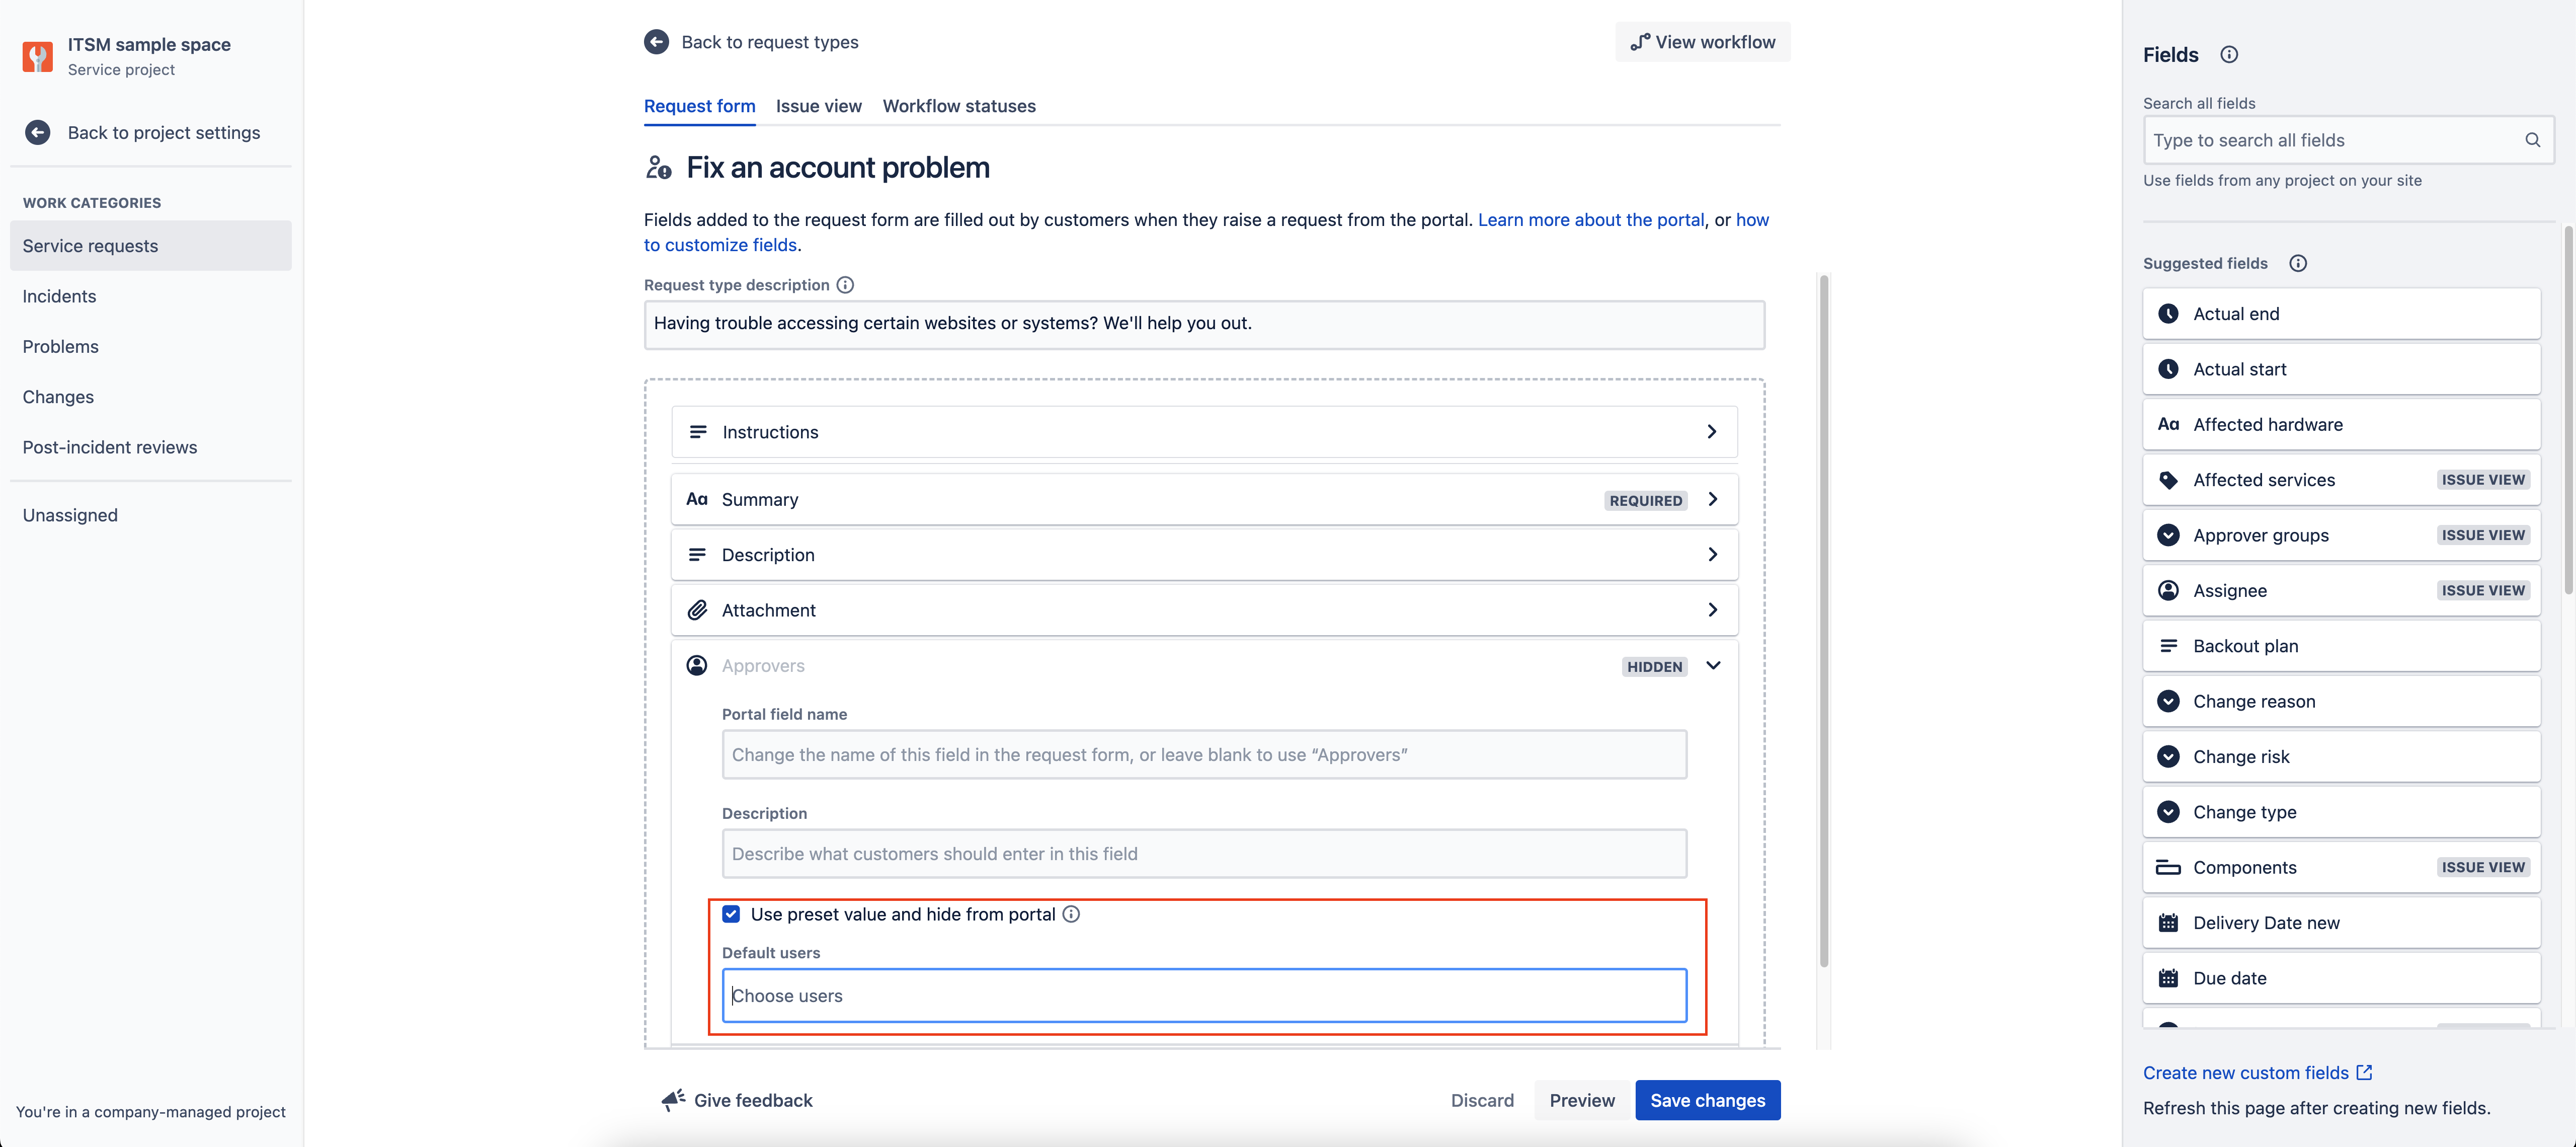The height and width of the screenshot is (1147, 2576).
Task: Click the Give feedback megaphone icon
Action: coord(674,1099)
